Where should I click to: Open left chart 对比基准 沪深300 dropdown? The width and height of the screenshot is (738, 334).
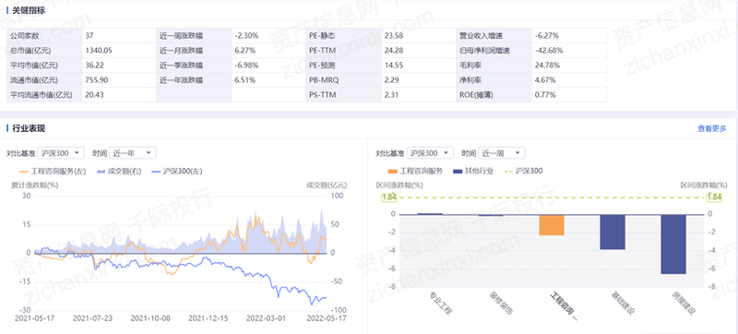pyautogui.click(x=61, y=152)
